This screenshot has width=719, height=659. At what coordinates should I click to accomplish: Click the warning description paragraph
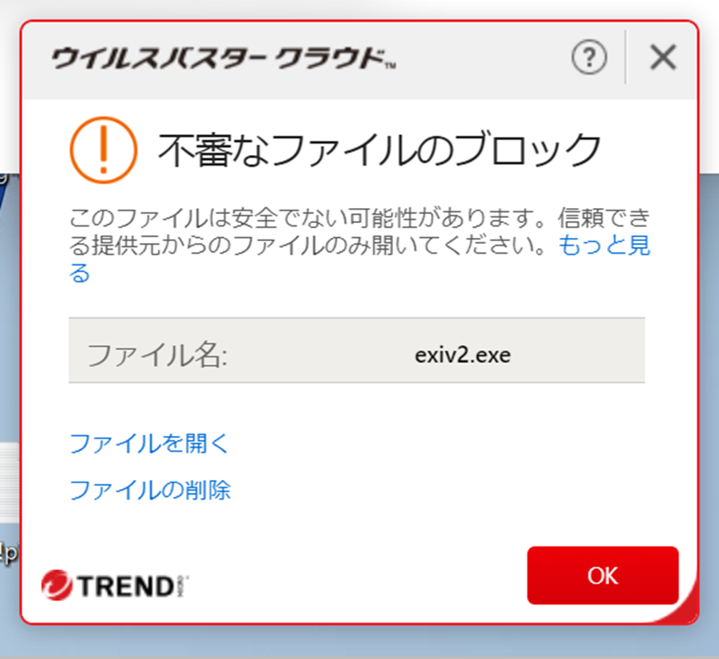pyautogui.click(x=360, y=245)
